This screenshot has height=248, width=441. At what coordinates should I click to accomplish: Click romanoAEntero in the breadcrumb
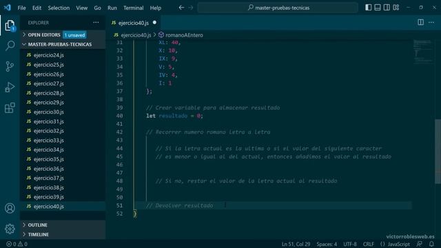click(x=184, y=35)
